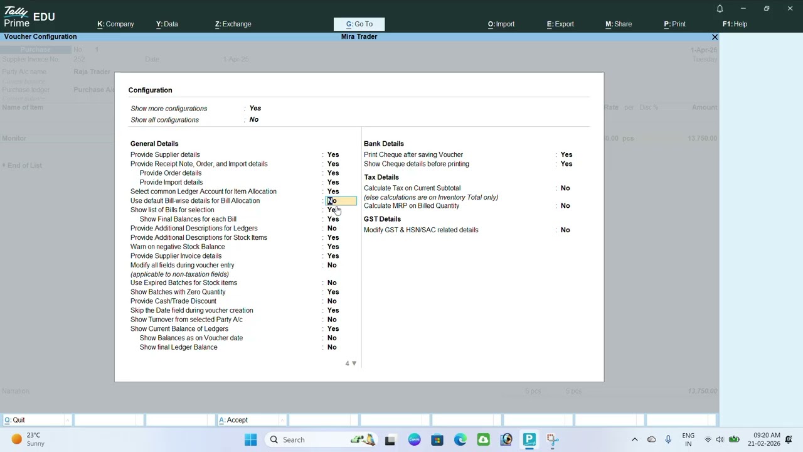Select the highlighted default Bill-wise details field

tap(341, 201)
